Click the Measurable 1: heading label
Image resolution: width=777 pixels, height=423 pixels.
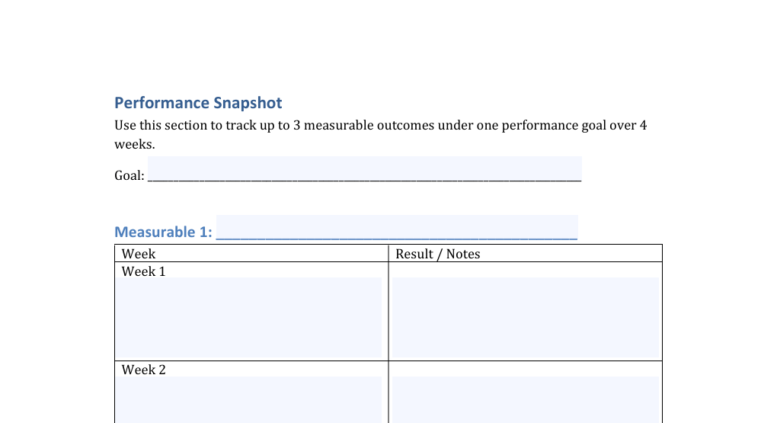tap(163, 232)
